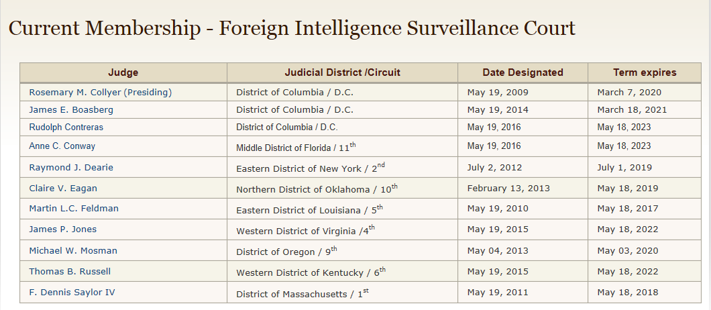Viewport: 711px width, 310px height.
Task: Open Martin L.C. Feldman link
Action: coord(74,208)
